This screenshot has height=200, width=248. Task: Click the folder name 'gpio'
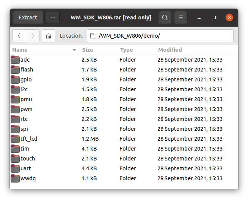26,80
